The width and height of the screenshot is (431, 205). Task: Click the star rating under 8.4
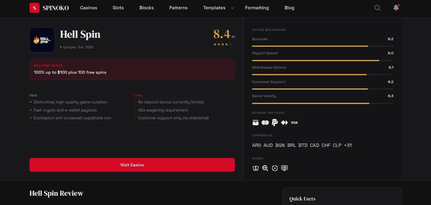pos(223,44)
